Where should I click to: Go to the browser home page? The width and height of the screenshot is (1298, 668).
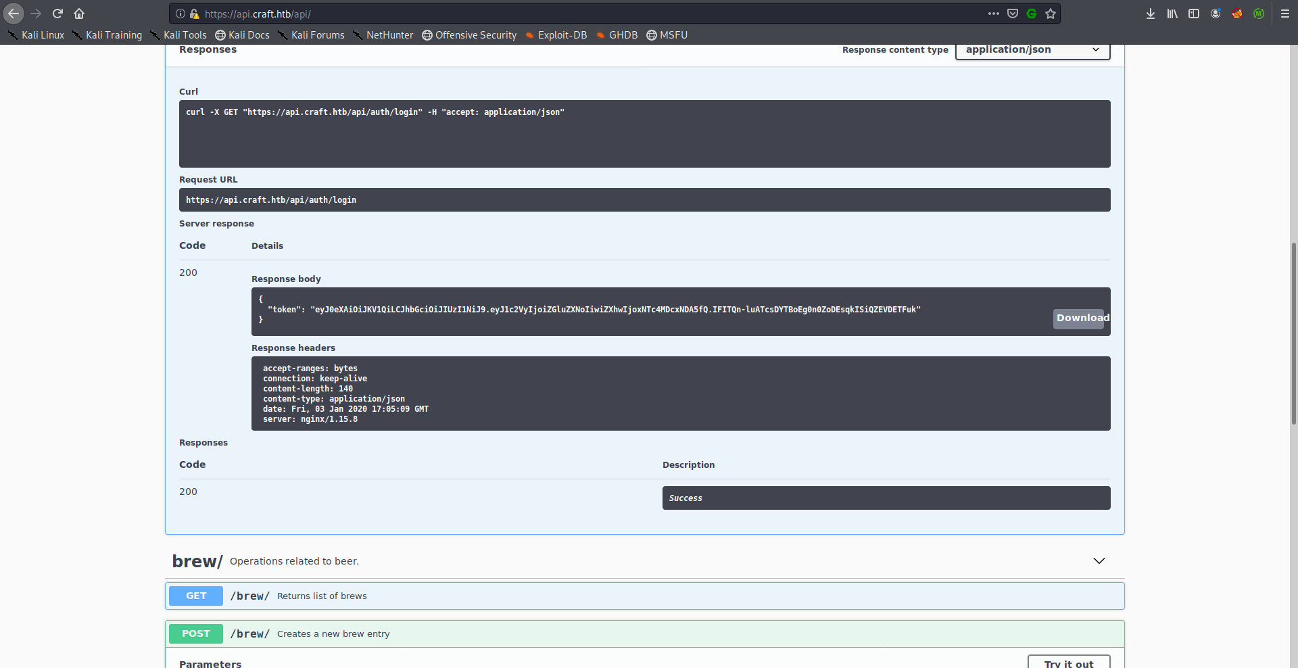tap(79, 14)
